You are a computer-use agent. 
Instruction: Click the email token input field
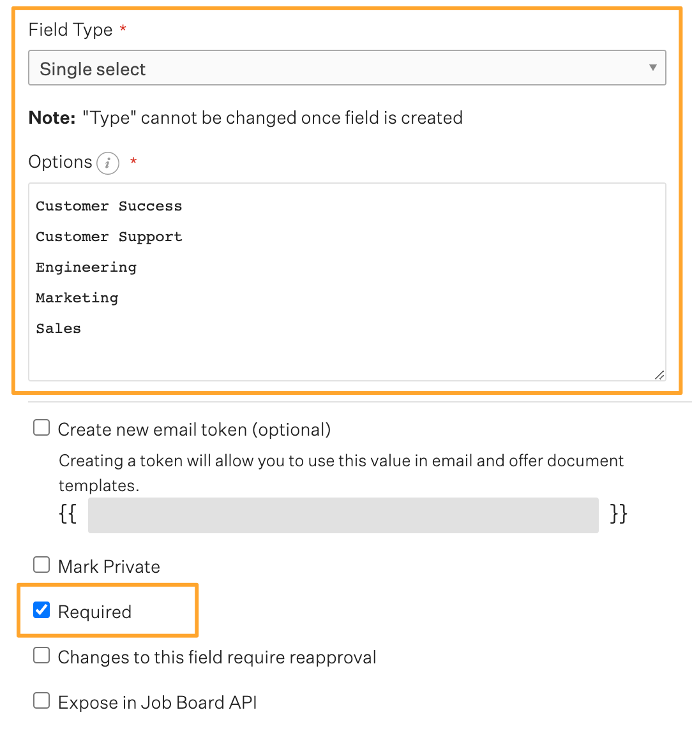coord(343,515)
